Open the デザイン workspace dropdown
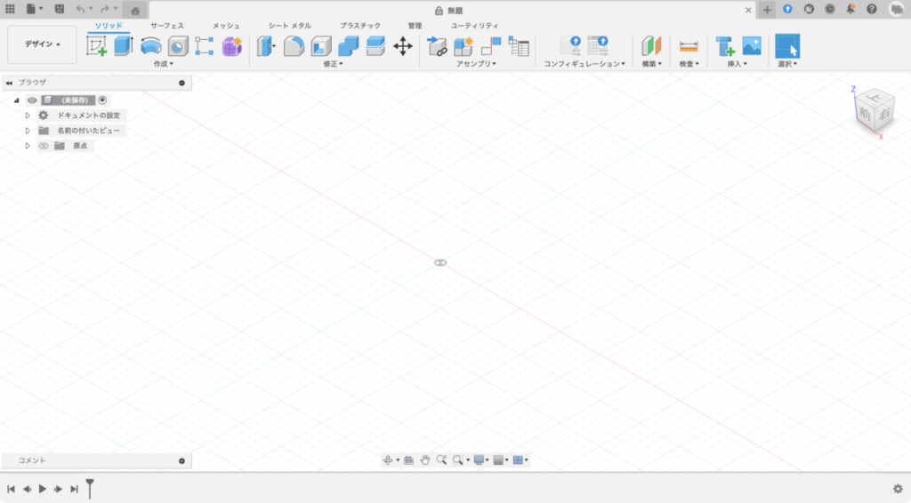 [42, 44]
